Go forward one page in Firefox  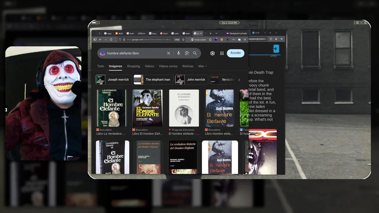tap(106, 39)
